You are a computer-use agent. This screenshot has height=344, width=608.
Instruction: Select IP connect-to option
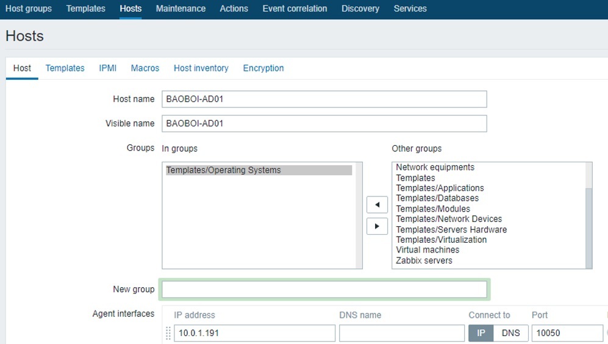481,333
